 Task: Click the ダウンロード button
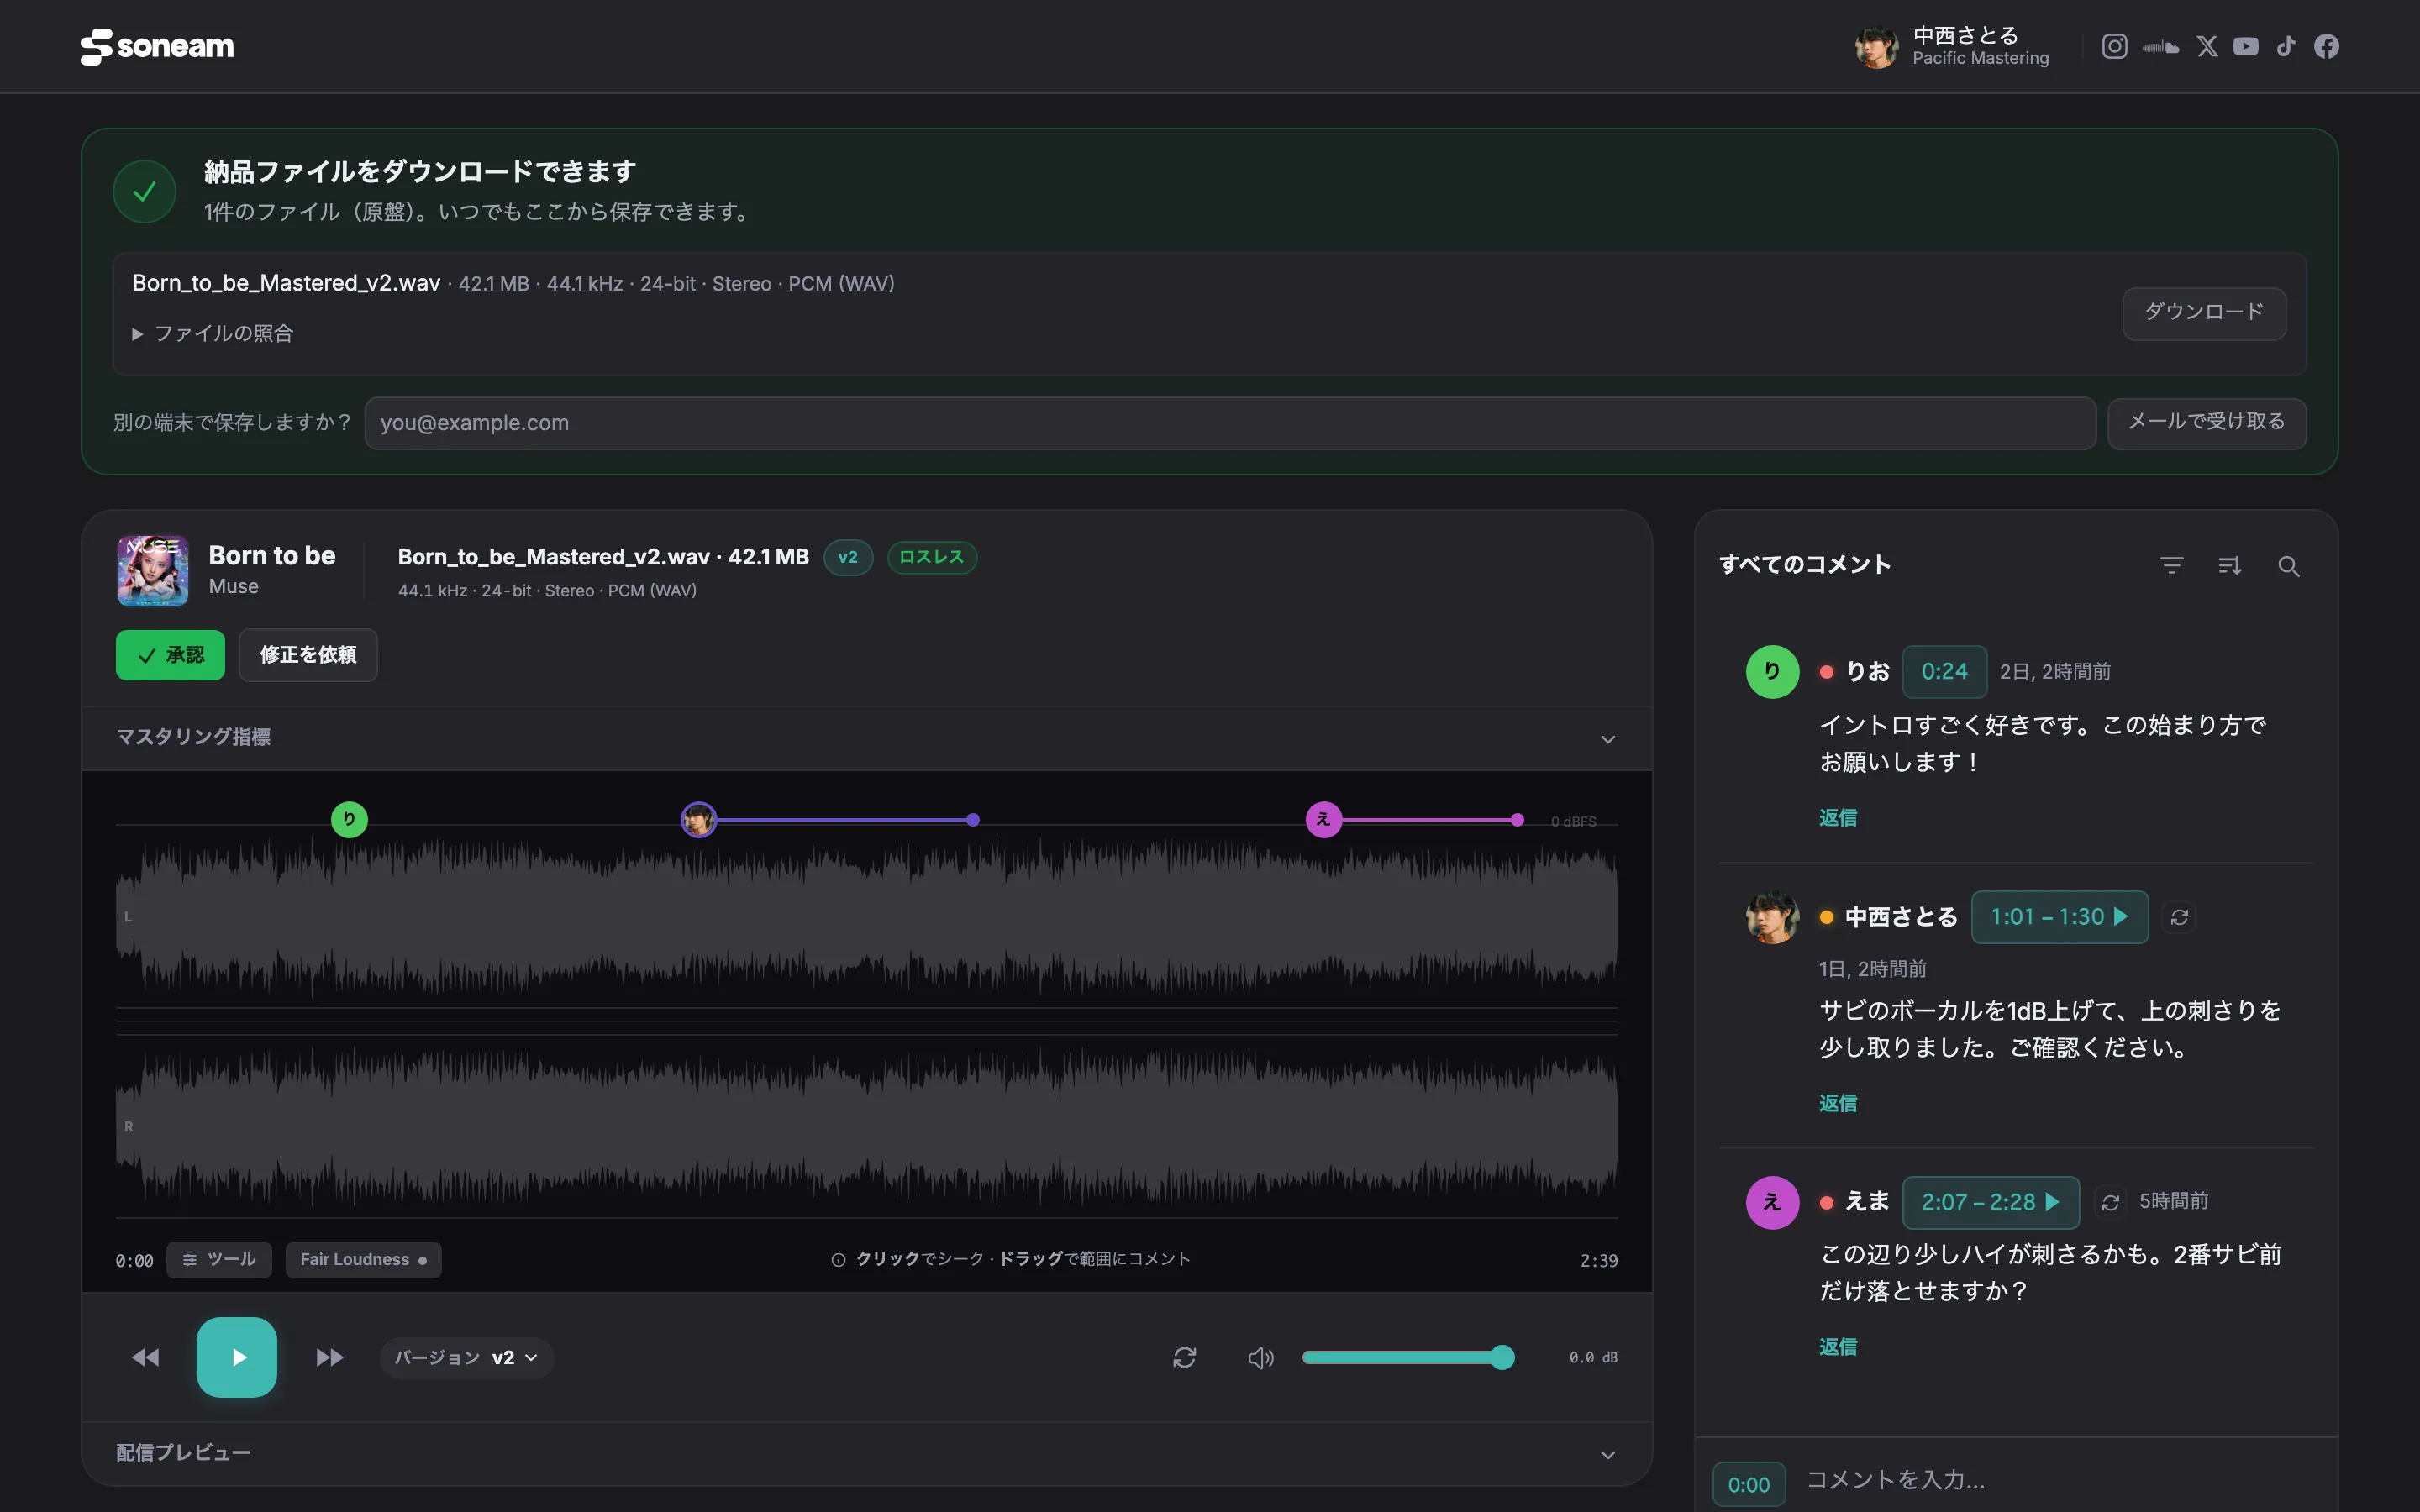click(2204, 313)
